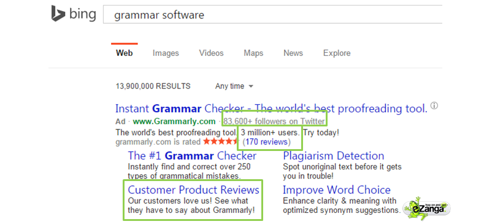This screenshot has width=503, height=224.
Task: Click Instantly find and correct description text
Action: click(189, 171)
